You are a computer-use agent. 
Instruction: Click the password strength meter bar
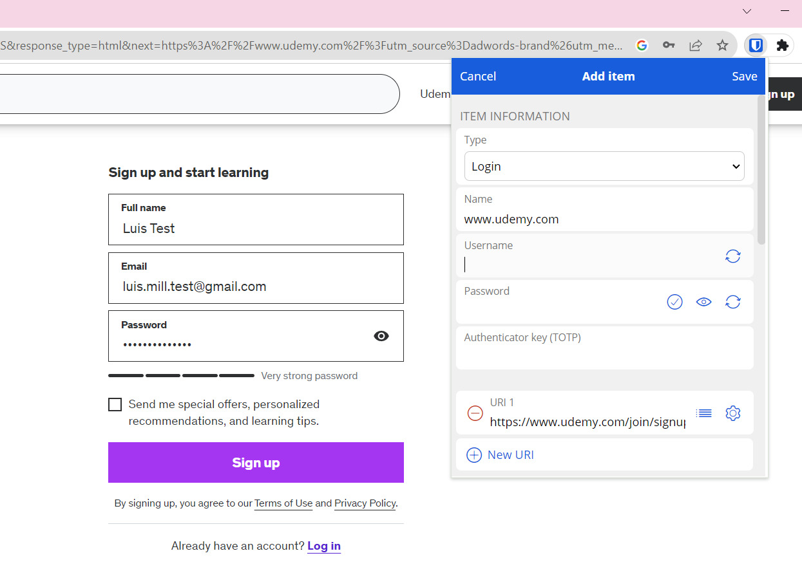click(x=181, y=375)
